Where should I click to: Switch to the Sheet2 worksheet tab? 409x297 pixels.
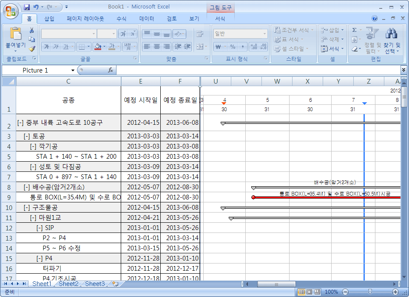pos(68,284)
